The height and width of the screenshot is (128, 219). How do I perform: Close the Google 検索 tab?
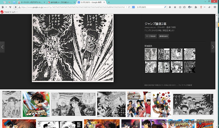[104, 2]
